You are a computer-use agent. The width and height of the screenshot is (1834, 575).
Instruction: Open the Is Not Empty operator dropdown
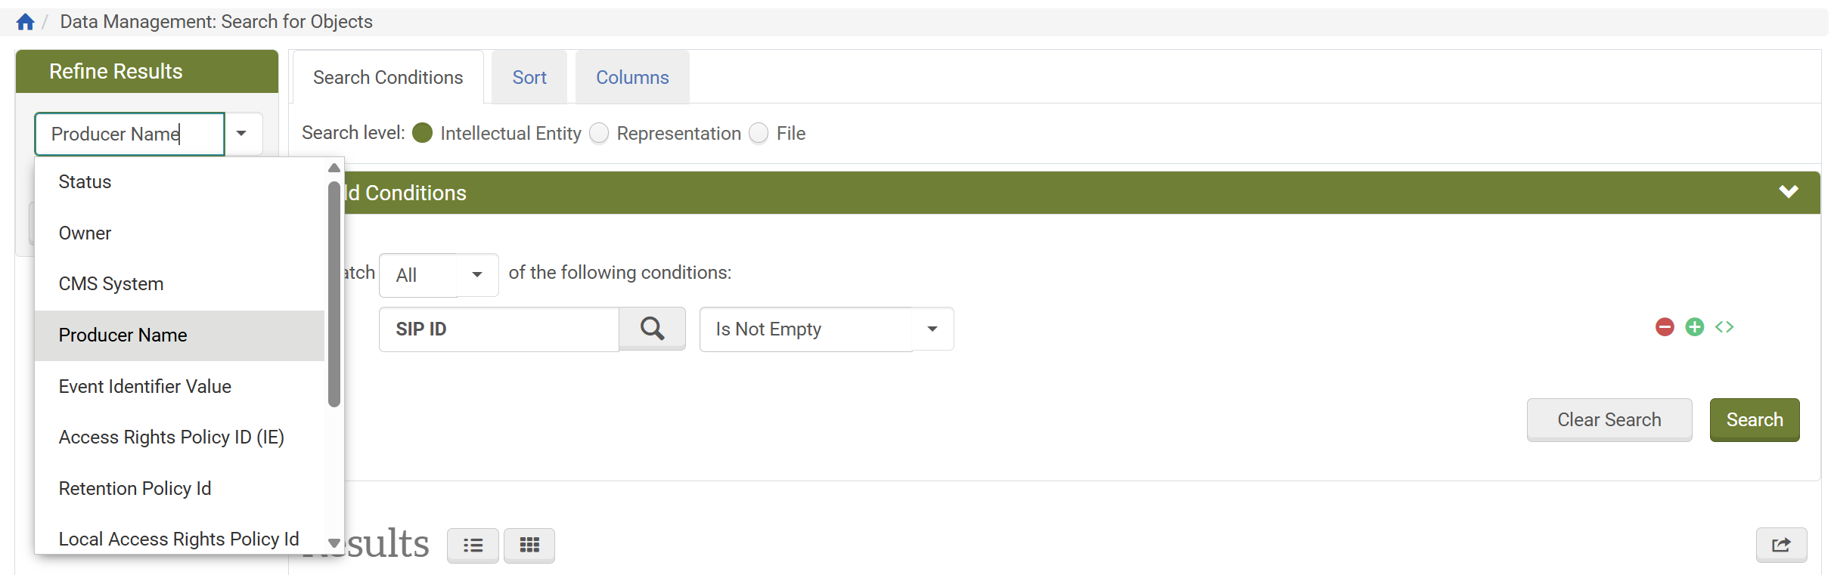coord(933,329)
